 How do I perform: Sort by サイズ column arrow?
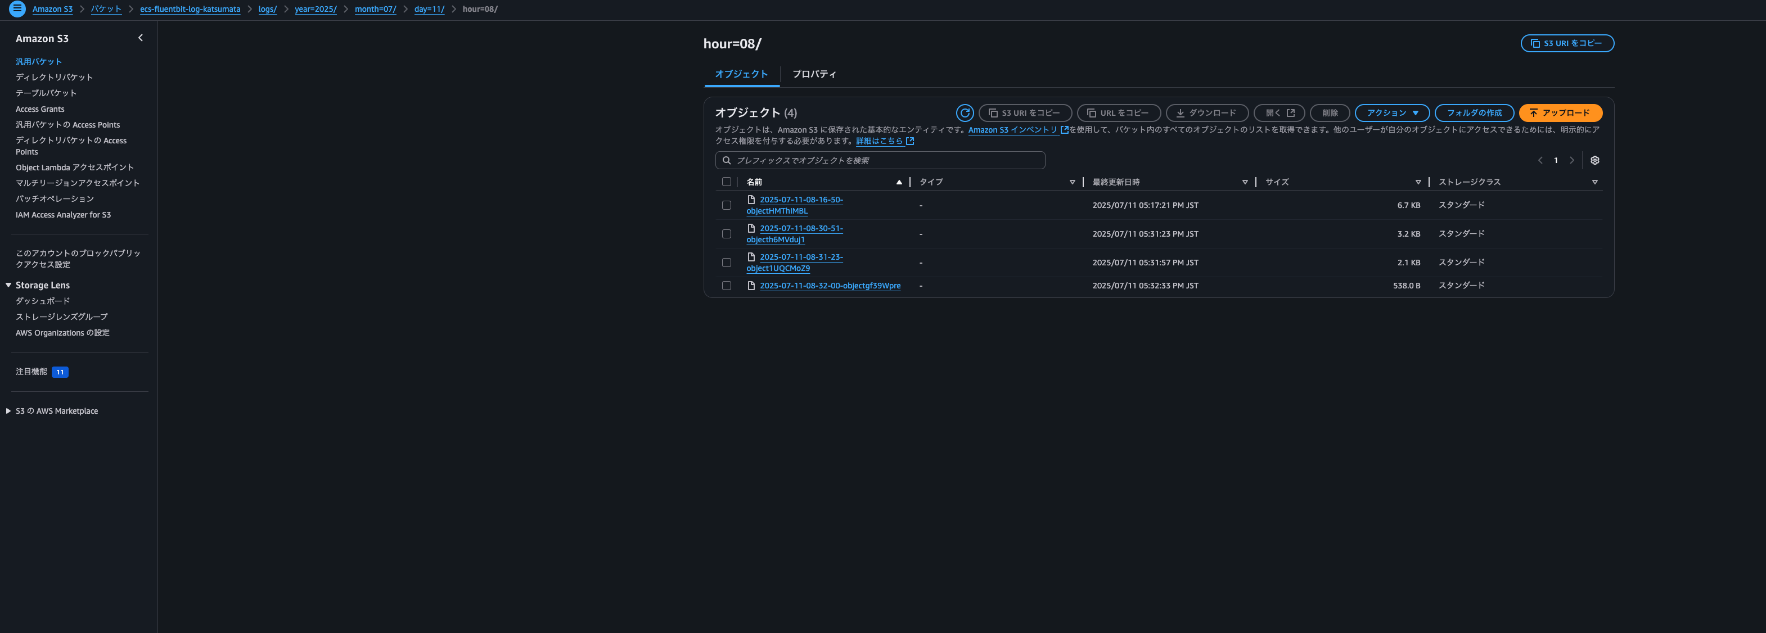1418,182
